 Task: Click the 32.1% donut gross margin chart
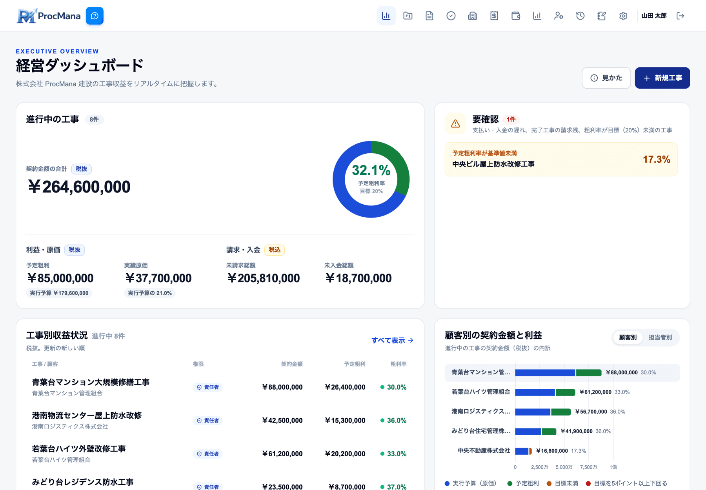pyautogui.click(x=371, y=180)
